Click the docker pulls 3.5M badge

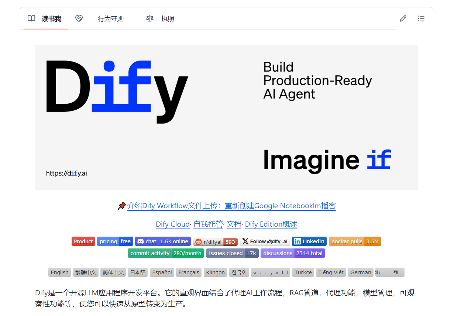(x=355, y=241)
